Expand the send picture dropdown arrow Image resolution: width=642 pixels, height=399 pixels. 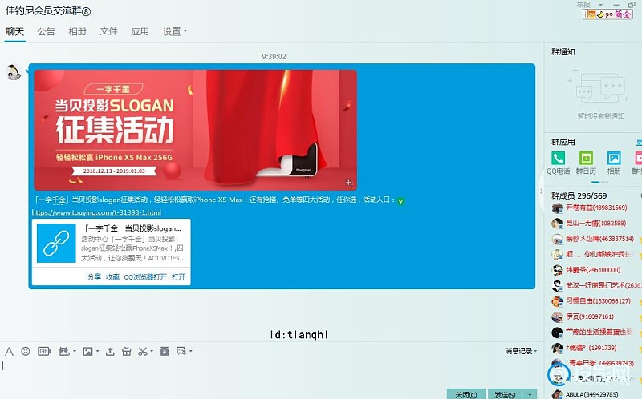pos(97,351)
